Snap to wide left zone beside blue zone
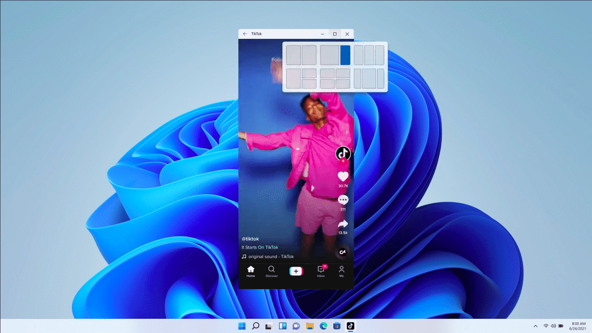592x333 pixels. (329, 55)
